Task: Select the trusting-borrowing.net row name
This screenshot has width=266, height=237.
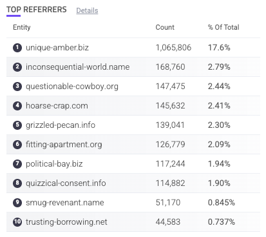Action: click(66, 222)
